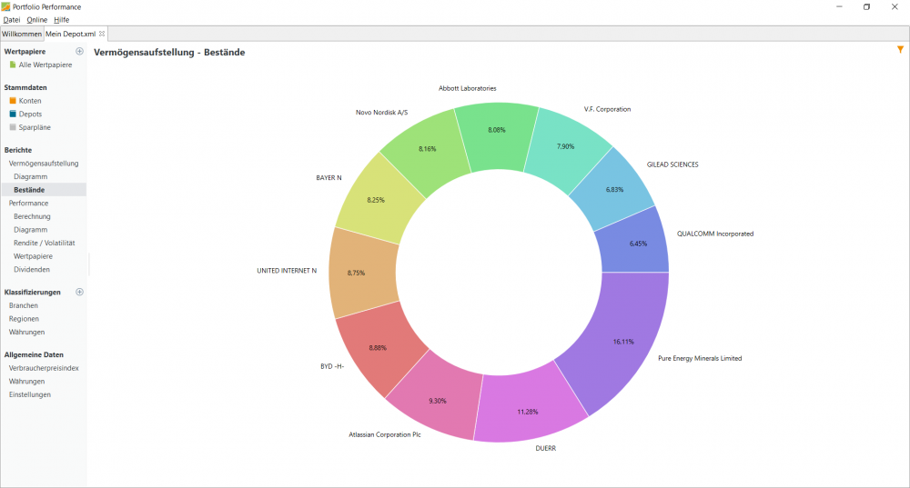The image size is (910, 488).
Task: Click the Atlassian Corporation Plc label
Action: (x=385, y=434)
